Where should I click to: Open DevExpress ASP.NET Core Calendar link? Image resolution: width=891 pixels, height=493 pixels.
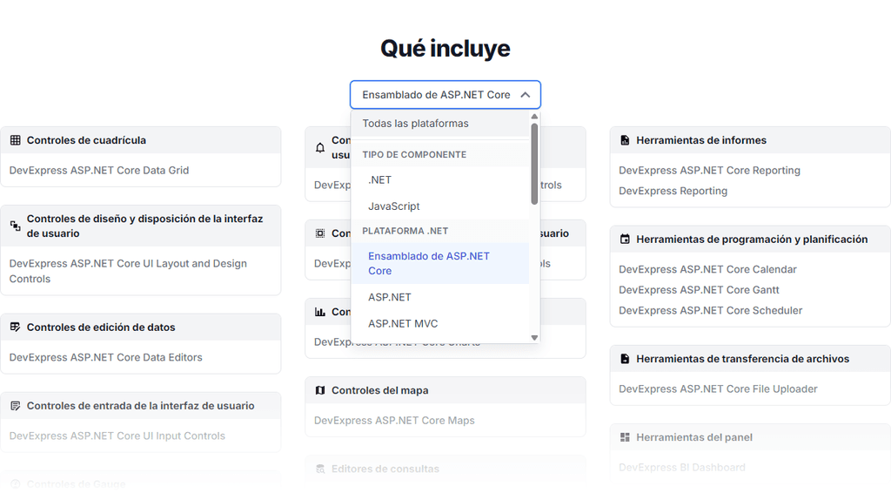(707, 269)
